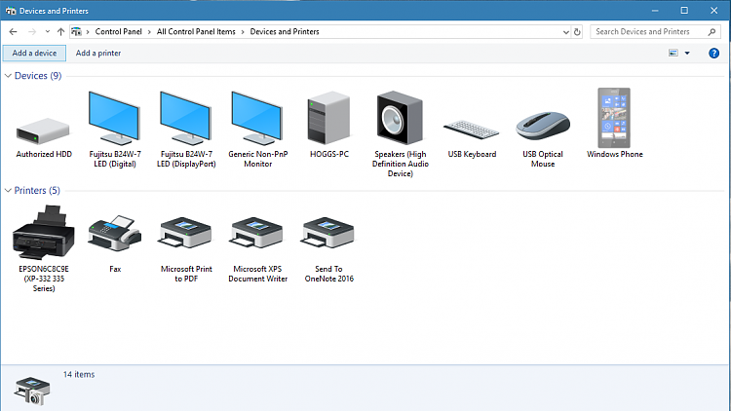Click the Add a printer button
The width and height of the screenshot is (731, 411).
coord(98,54)
